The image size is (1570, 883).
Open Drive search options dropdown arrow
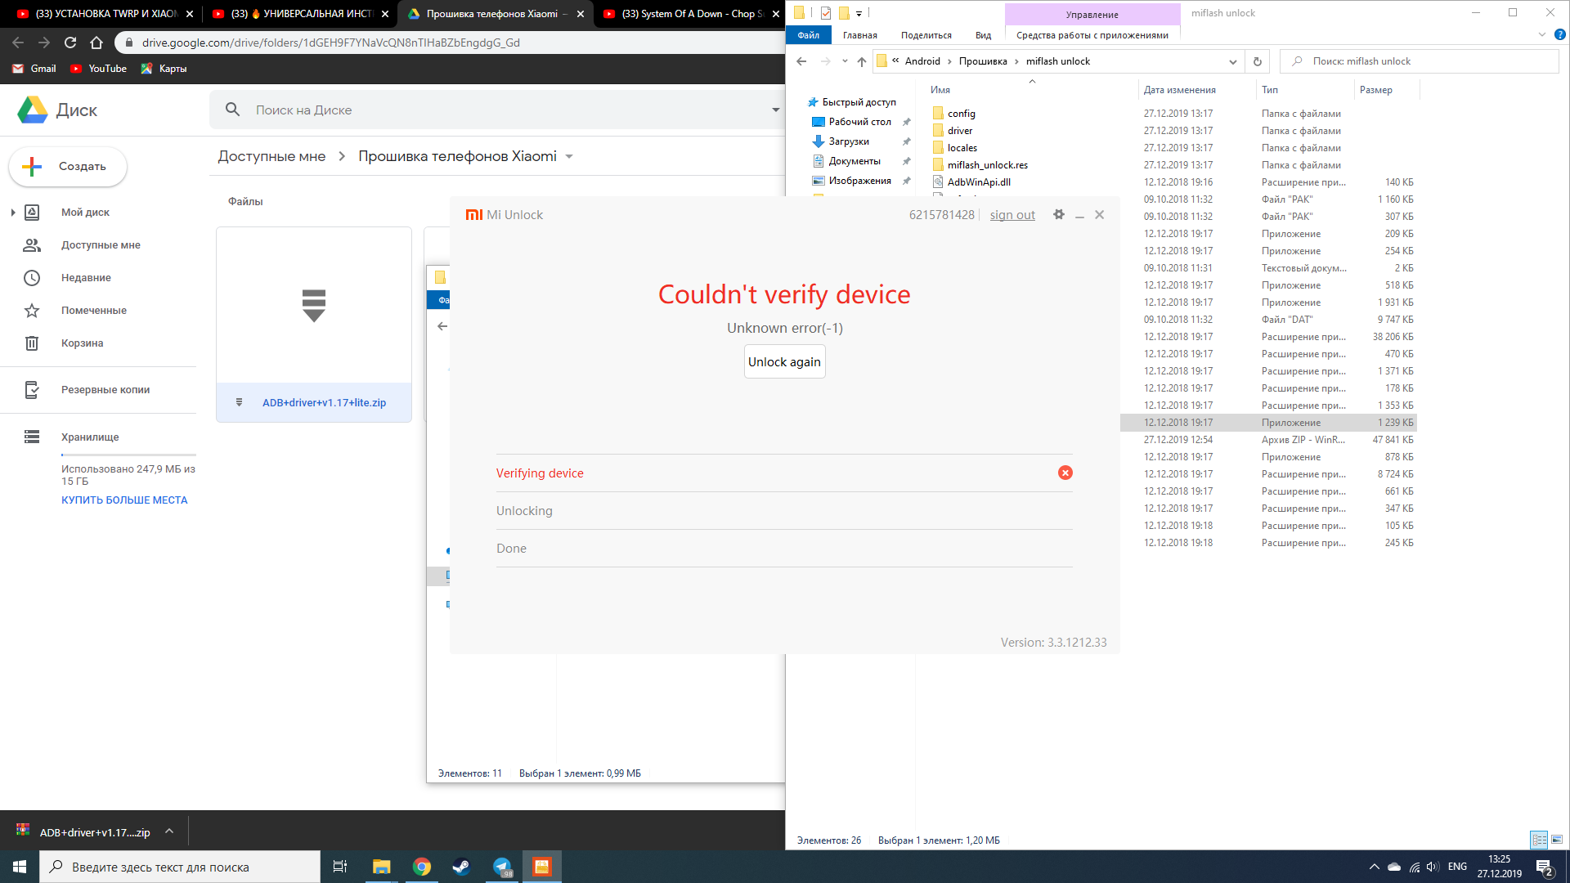[775, 110]
